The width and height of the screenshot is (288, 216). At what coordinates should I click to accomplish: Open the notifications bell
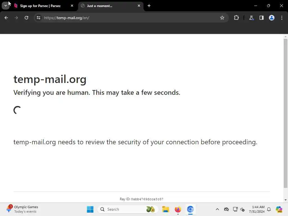pos(269,209)
